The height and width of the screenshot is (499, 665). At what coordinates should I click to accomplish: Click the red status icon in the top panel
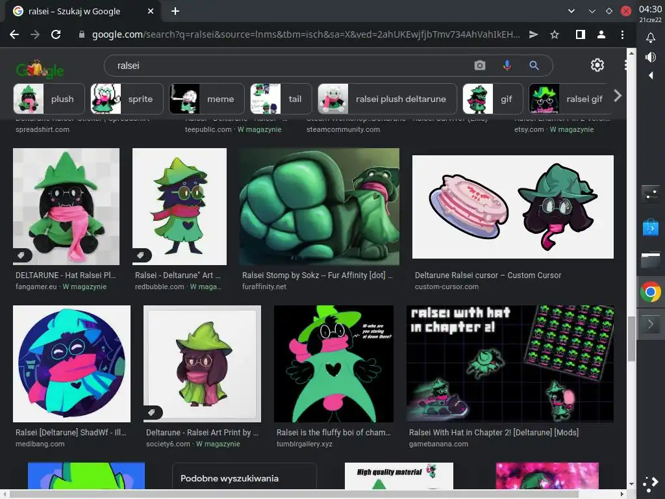626,12
